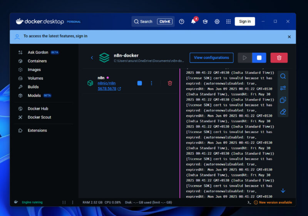Click the Ctrl+K shortcut badge
Viewport: 308px width, 216px height.
[x=165, y=22]
